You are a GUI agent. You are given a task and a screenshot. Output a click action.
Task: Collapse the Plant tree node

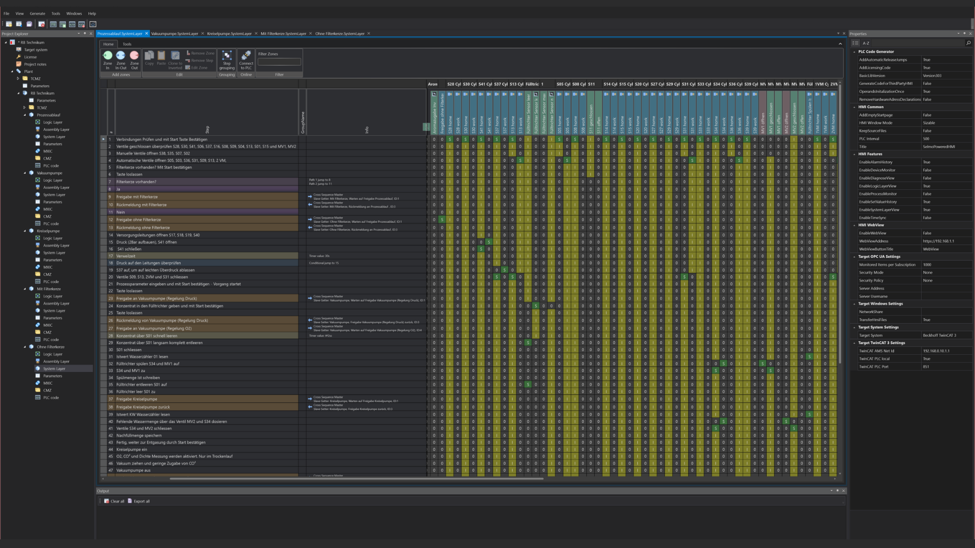click(12, 72)
